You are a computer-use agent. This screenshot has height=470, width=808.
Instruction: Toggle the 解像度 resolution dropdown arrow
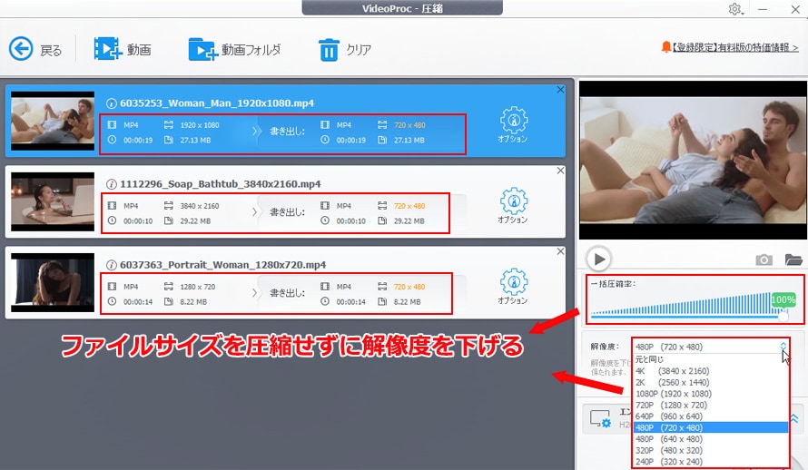[783, 347]
